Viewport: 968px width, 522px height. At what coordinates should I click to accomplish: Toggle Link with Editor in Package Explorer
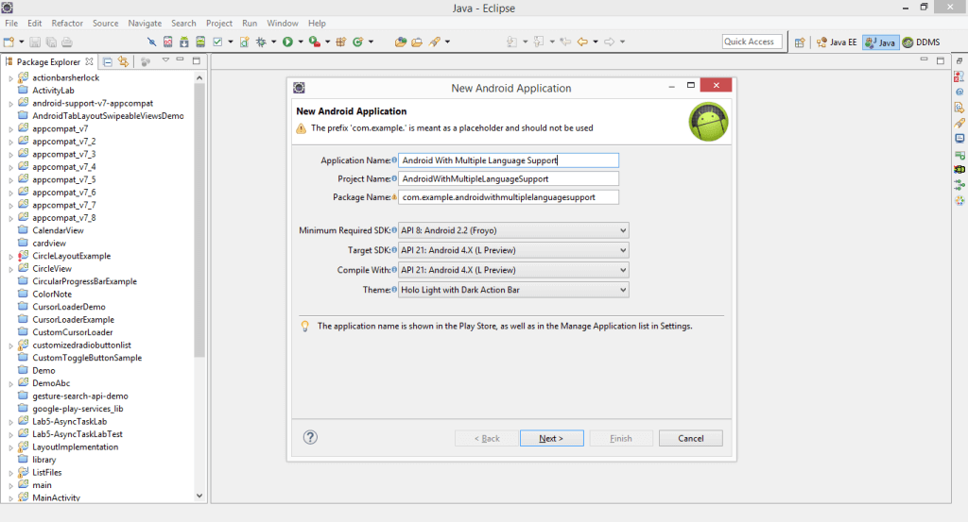(x=124, y=61)
